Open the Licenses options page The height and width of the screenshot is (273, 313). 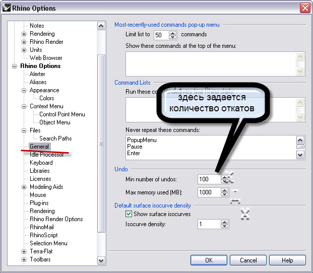40,179
